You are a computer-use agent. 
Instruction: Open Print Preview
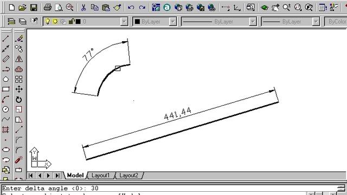pyautogui.click(x=59, y=8)
